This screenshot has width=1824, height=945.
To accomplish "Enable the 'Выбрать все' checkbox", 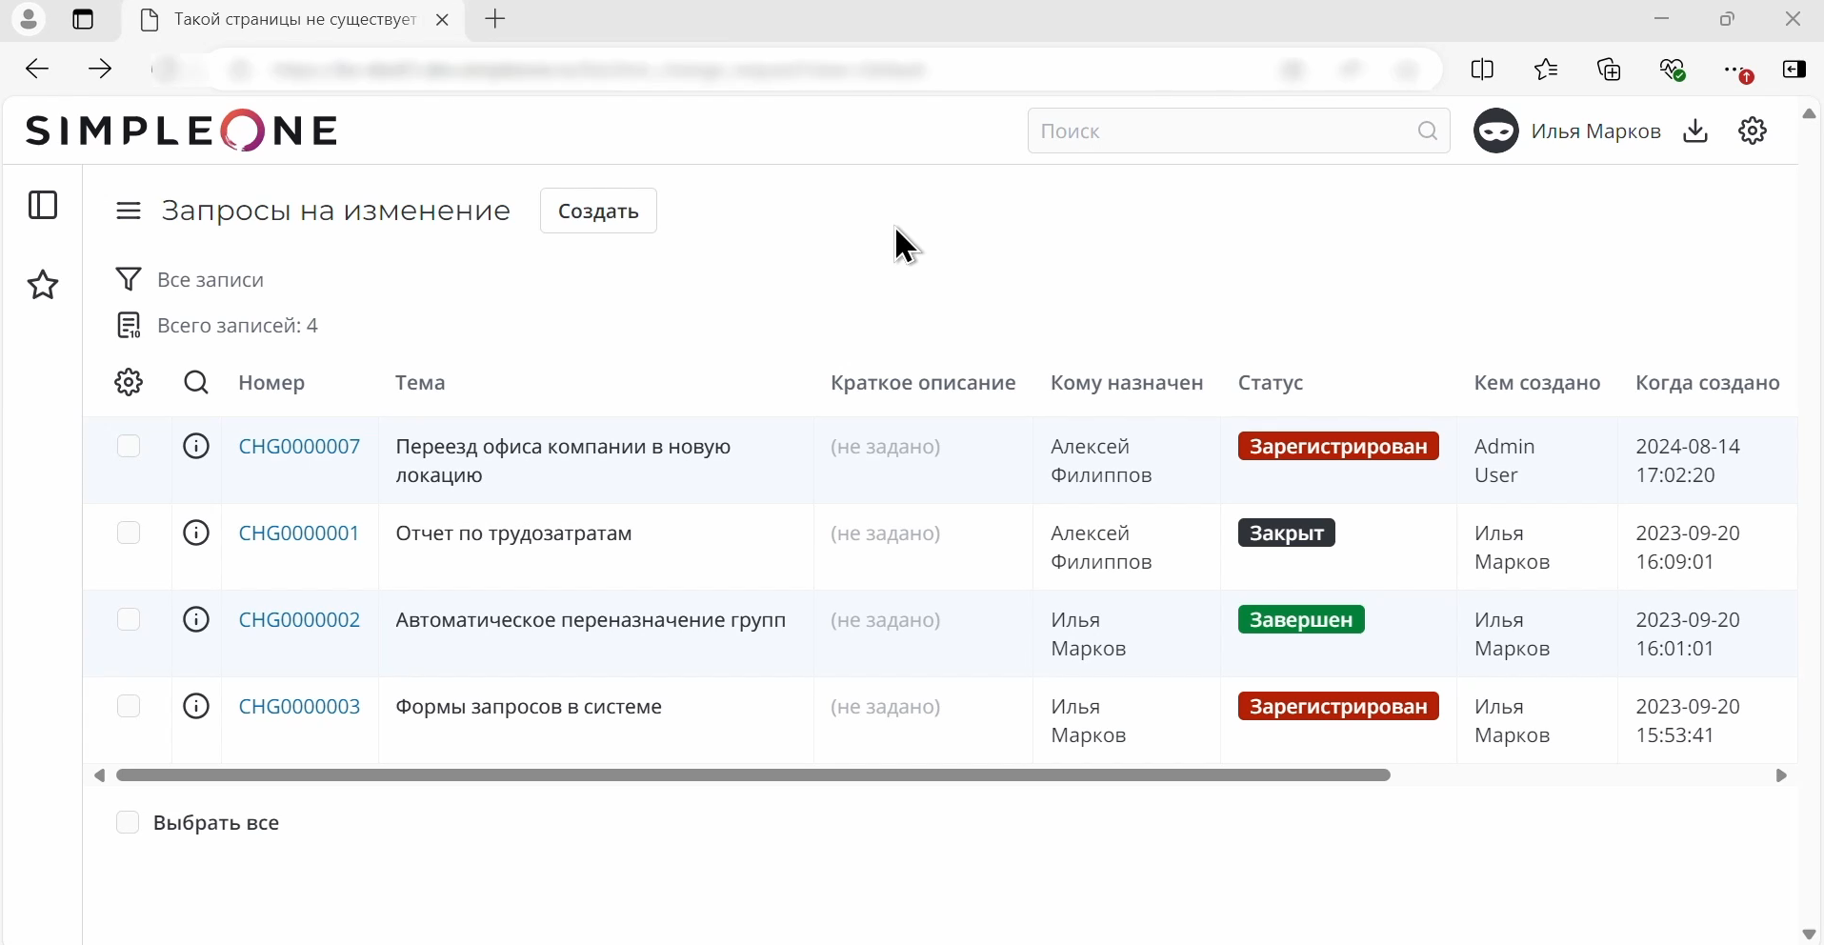I will [x=128, y=822].
